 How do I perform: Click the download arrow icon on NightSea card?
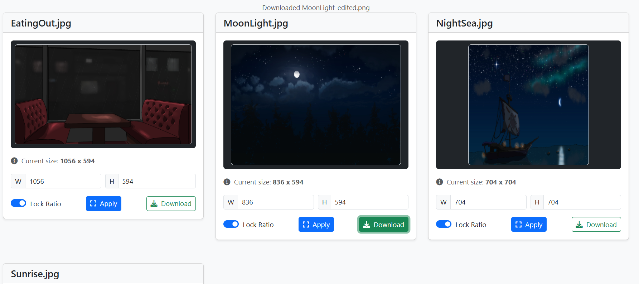point(579,225)
